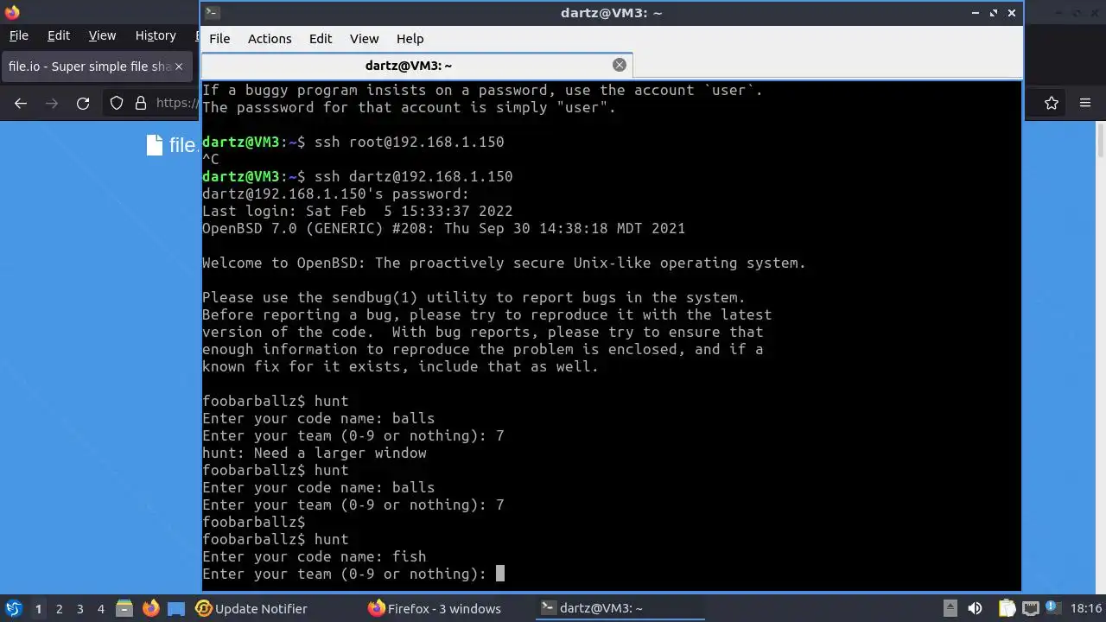Switch to workspace 1
The width and height of the screenshot is (1106, 622).
coord(38,609)
